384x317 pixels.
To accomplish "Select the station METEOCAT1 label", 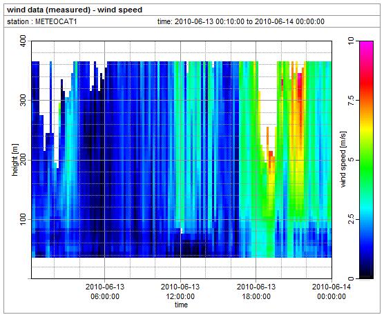I will point(42,21).
